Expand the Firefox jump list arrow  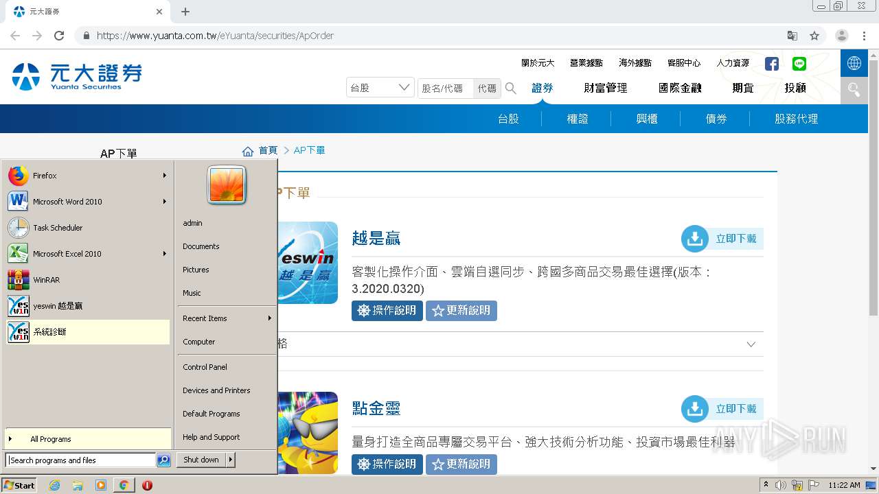click(165, 176)
